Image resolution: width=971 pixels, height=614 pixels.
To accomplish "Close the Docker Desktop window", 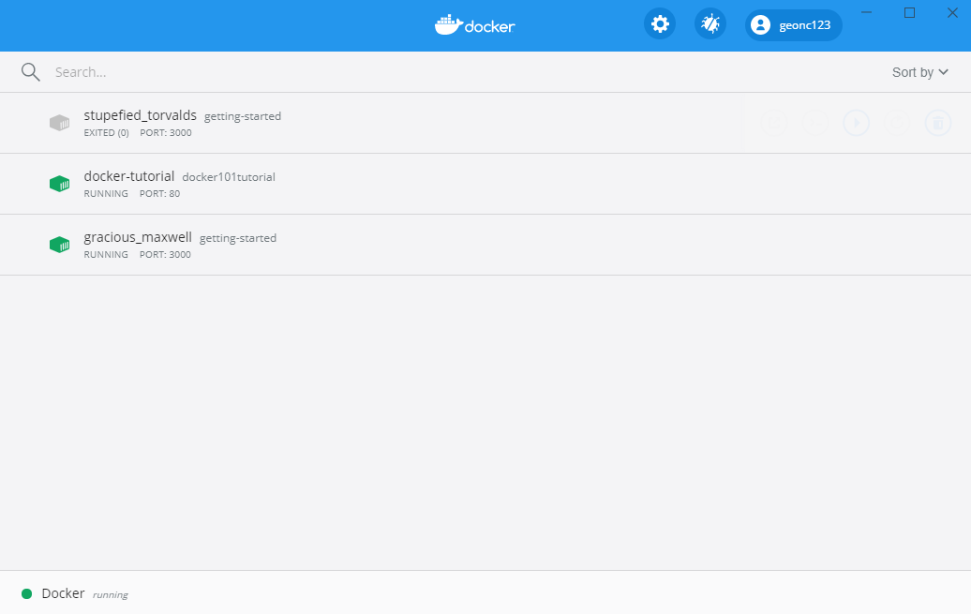I will pos(952,12).
